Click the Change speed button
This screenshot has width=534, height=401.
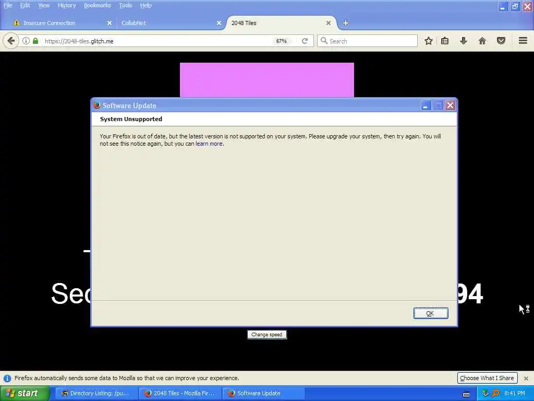266,335
